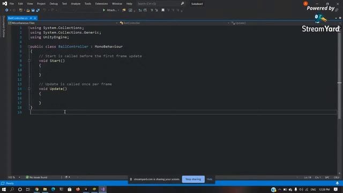
Task: Click the bookmark icon in toolbar
Action: coord(163,10)
